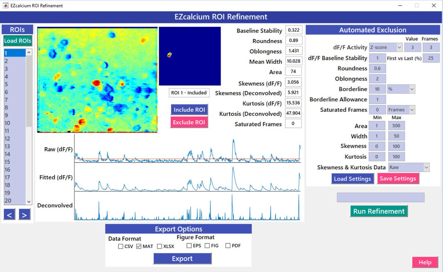Image resolution: width=443 pixels, height=272 pixels.
Task: Click scroll-down arrow of ROI list
Action: (x=29, y=201)
